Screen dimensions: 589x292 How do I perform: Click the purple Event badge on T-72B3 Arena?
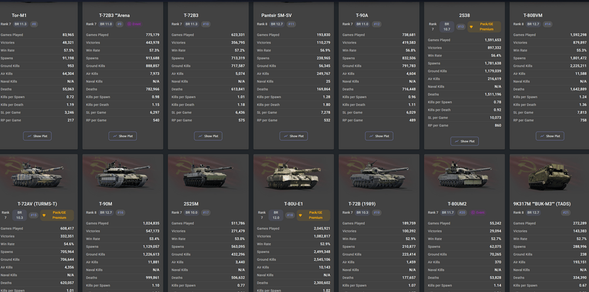134,24
